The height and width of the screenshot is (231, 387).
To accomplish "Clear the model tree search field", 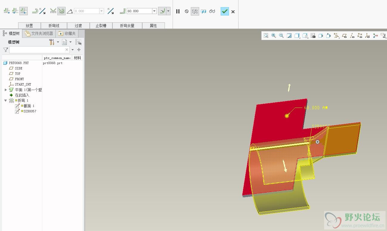I will (67, 50).
